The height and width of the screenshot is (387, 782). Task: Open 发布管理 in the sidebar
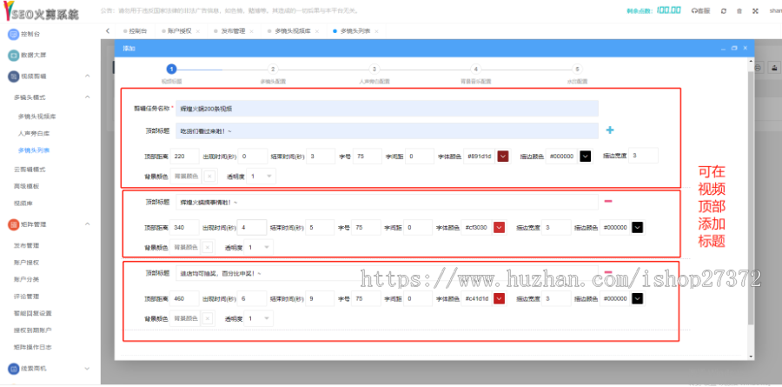[26, 246]
